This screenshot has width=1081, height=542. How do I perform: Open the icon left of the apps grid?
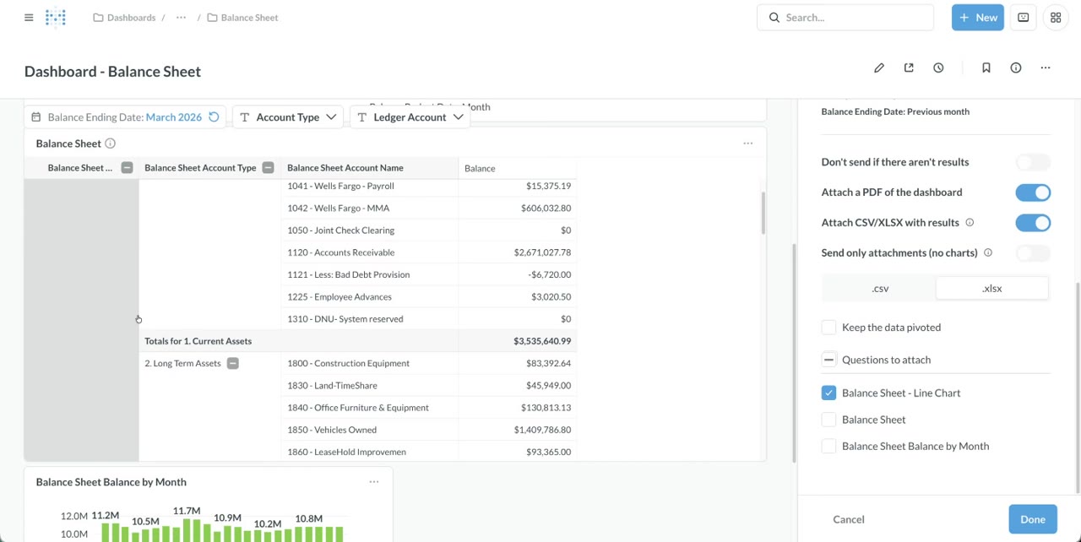1024,17
